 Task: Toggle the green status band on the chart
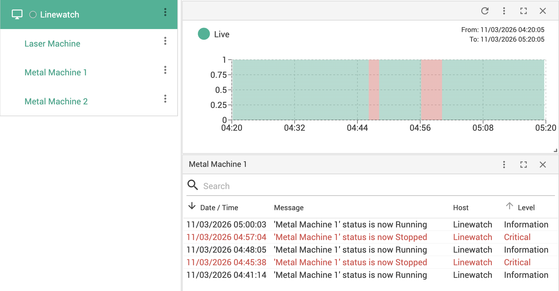point(302,90)
